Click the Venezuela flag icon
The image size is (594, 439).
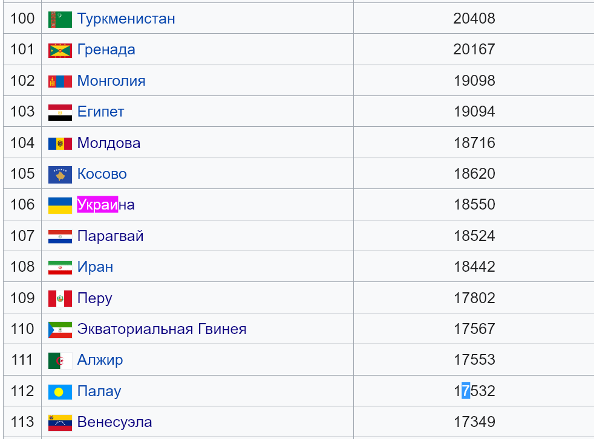click(60, 423)
